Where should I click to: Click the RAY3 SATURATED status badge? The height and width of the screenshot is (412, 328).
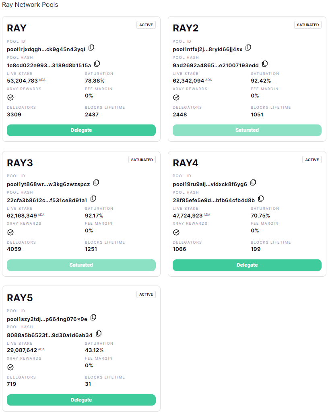[142, 160]
